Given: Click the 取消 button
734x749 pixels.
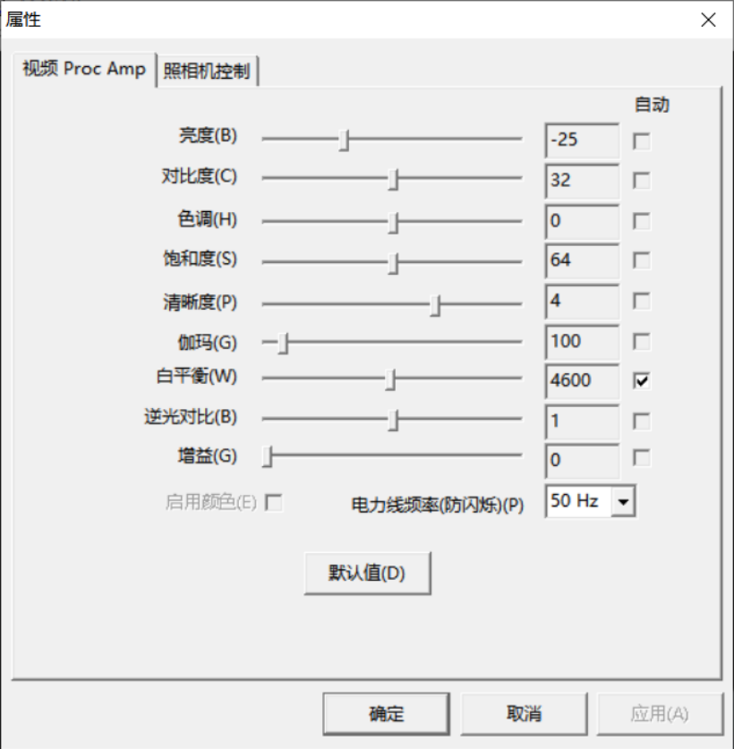Looking at the screenshot, I should 524,713.
